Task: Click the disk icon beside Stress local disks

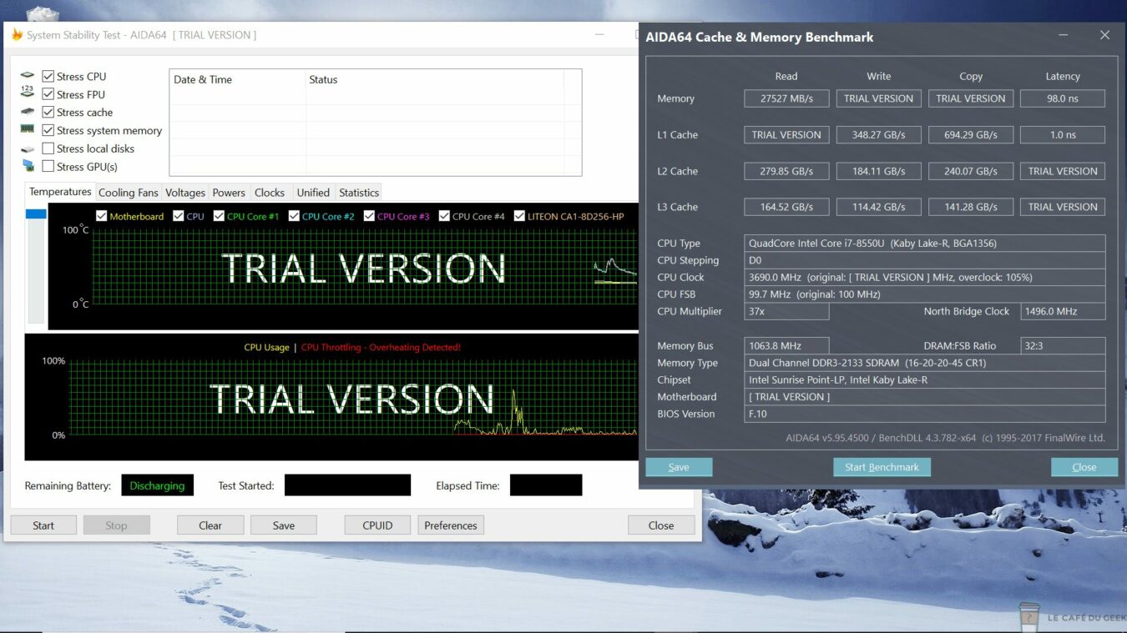Action: coord(28,148)
